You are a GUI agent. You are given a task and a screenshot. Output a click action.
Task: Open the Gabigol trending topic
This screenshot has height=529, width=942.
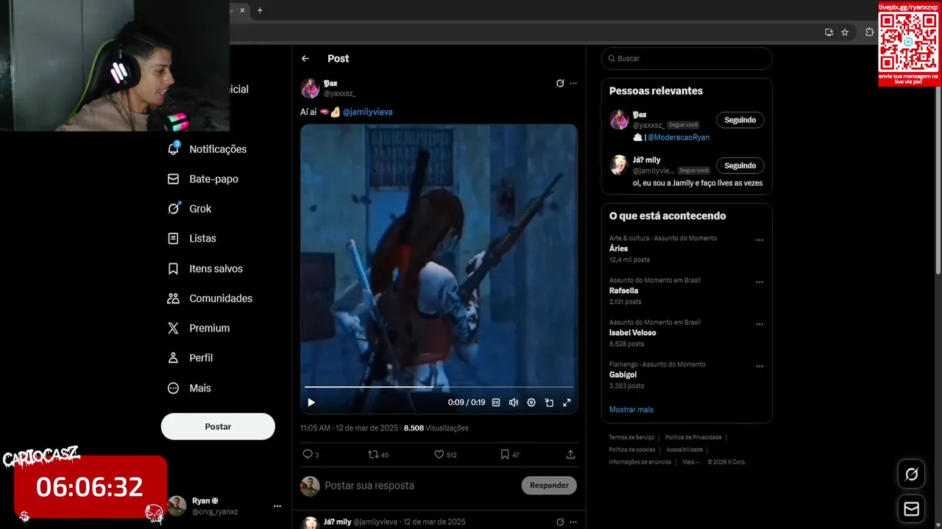pos(623,375)
